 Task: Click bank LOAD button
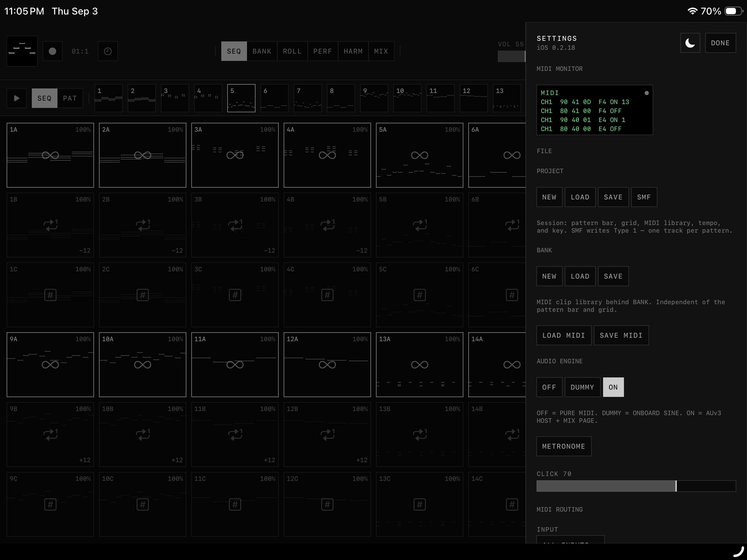point(580,276)
